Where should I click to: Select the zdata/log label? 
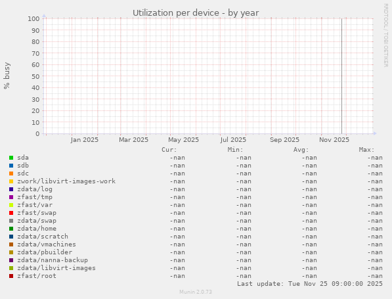pos(35,189)
